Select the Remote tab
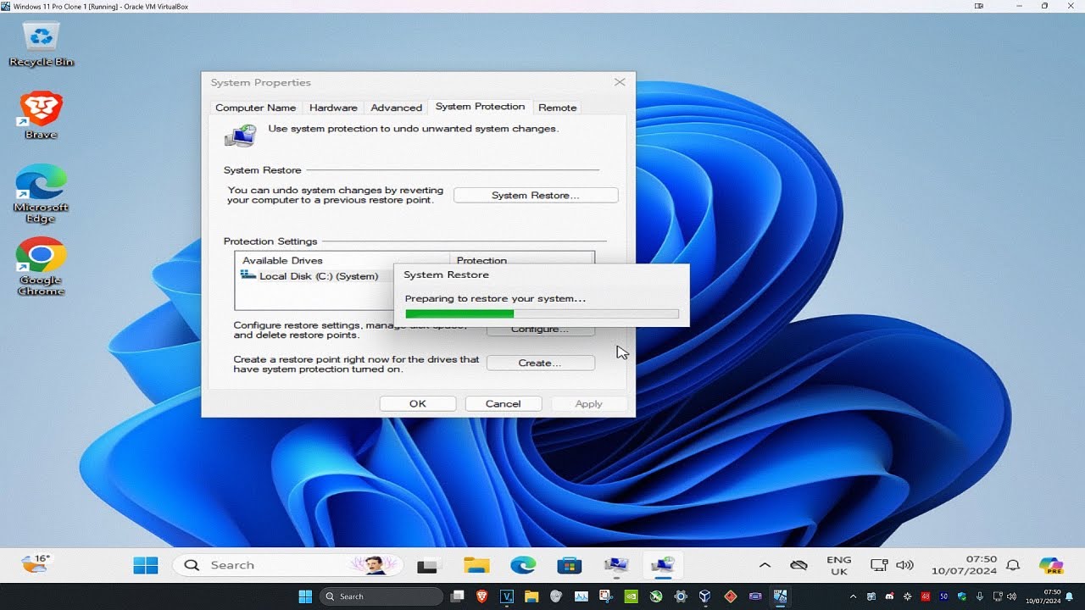The height and width of the screenshot is (610, 1085). click(x=557, y=108)
